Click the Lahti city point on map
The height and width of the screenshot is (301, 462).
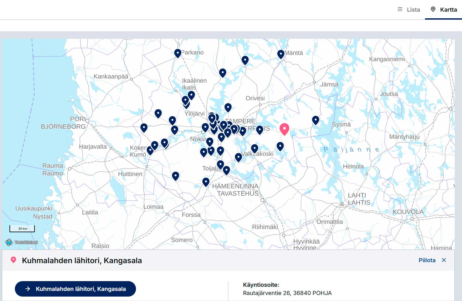(x=342, y=204)
